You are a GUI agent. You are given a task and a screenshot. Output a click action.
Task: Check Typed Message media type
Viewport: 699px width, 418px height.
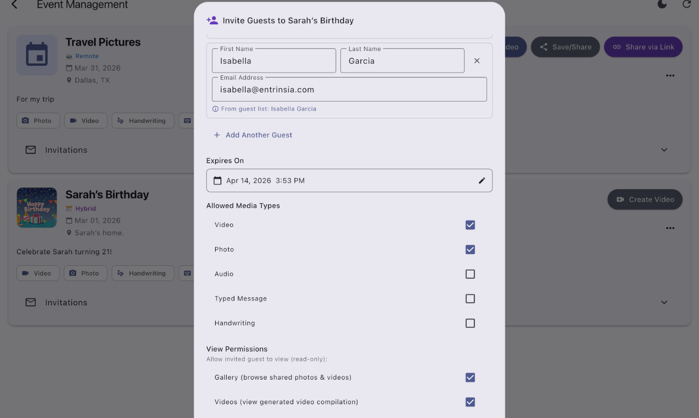coord(470,299)
